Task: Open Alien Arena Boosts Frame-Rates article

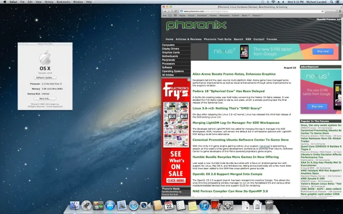Action: tap(234, 74)
